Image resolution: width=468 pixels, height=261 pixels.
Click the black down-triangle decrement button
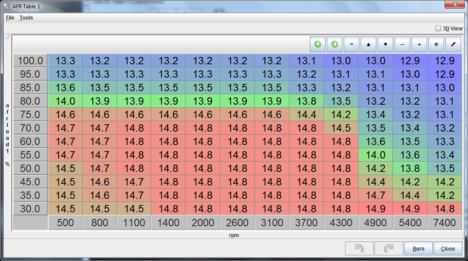[x=385, y=44]
